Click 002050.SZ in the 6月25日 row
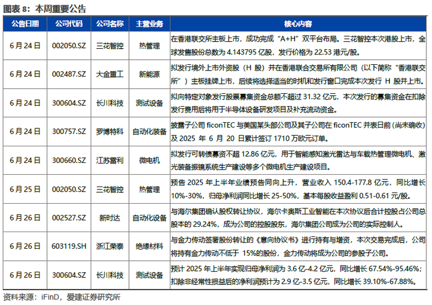 (x=69, y=190)
